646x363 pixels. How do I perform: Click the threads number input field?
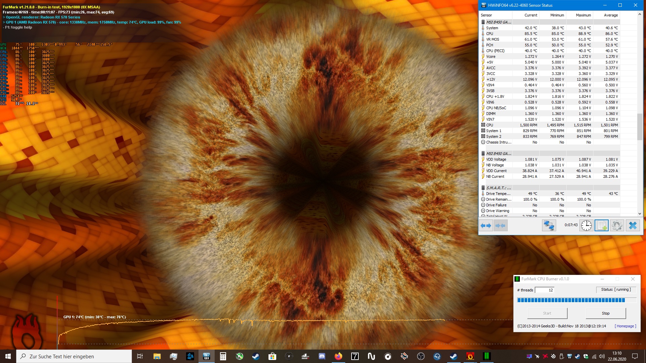pyautogui.click(x=544, y=290)
